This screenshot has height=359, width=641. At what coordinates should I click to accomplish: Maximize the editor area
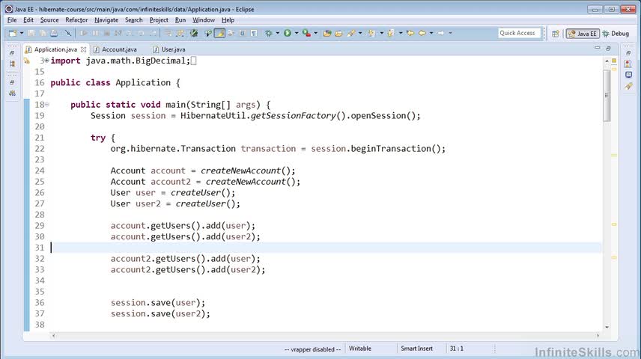[x=608, y=48]
